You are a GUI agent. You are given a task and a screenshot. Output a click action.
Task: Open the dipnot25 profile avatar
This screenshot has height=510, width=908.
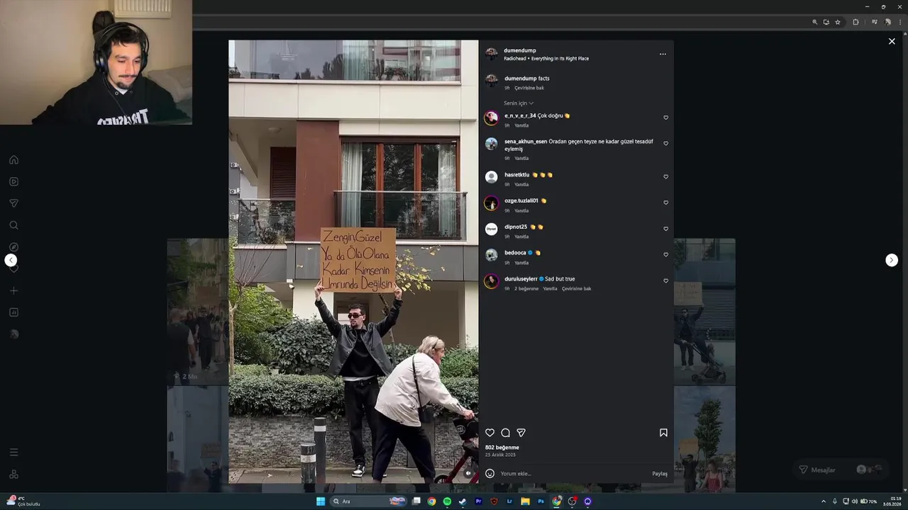[x=491, y=229]
